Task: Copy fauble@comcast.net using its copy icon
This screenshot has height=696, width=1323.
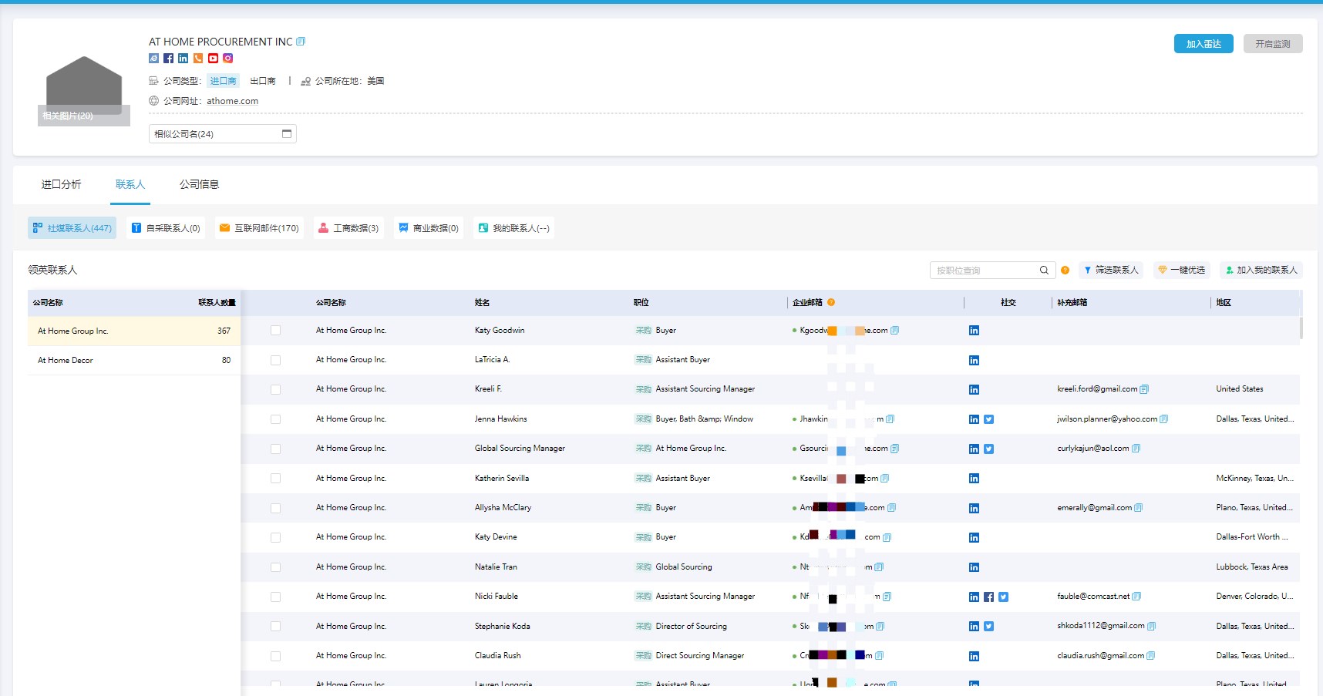Action: click(x=1136, y=597)
